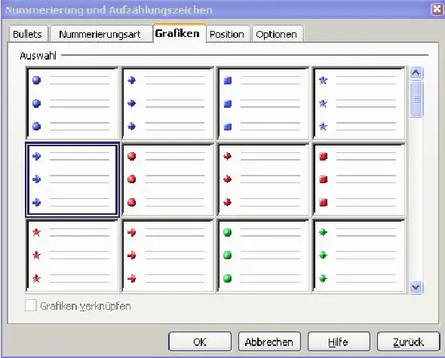Open the Nummerierungsart tab
Viewport: 445px width, 358px height.
pyautogui.click(x=100, y=35)
